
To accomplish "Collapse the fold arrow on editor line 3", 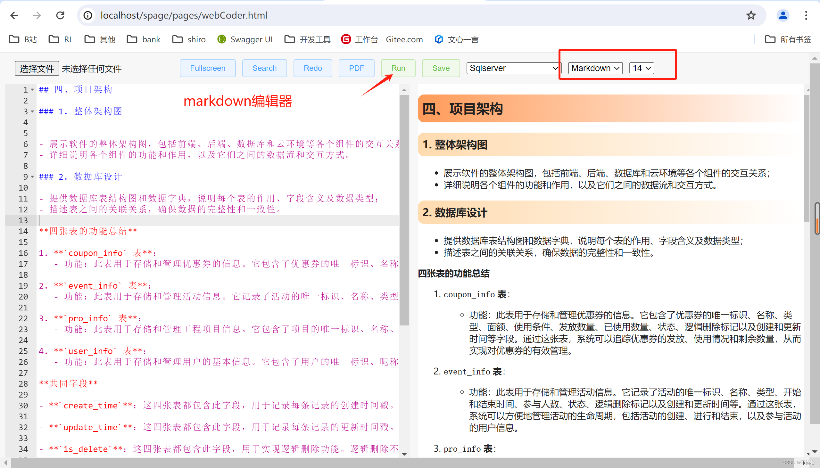I will pyautogui.click(x=32, y=111).
